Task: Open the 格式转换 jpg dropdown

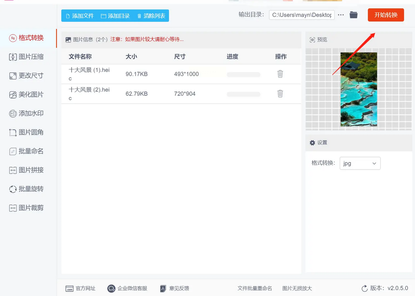Action: pyautogui.click(x=360, y=163)
